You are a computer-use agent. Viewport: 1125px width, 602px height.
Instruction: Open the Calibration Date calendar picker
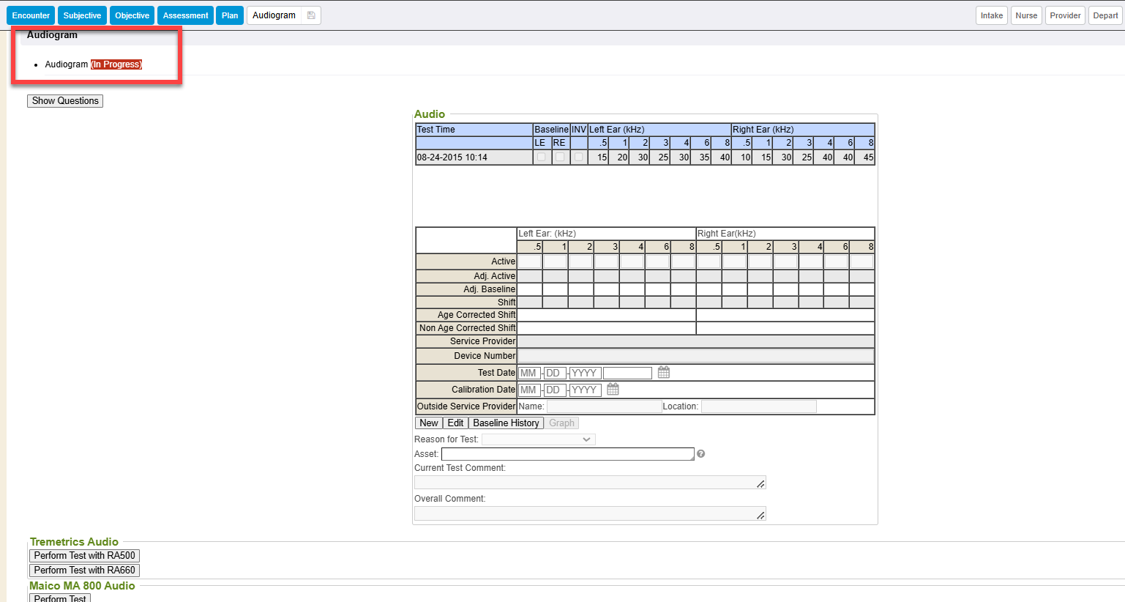click(x=613, y=390)
